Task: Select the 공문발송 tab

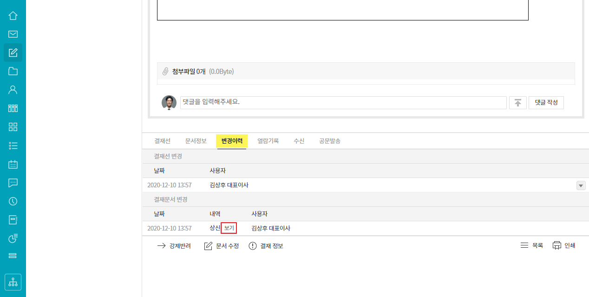Action: (330, 141)
